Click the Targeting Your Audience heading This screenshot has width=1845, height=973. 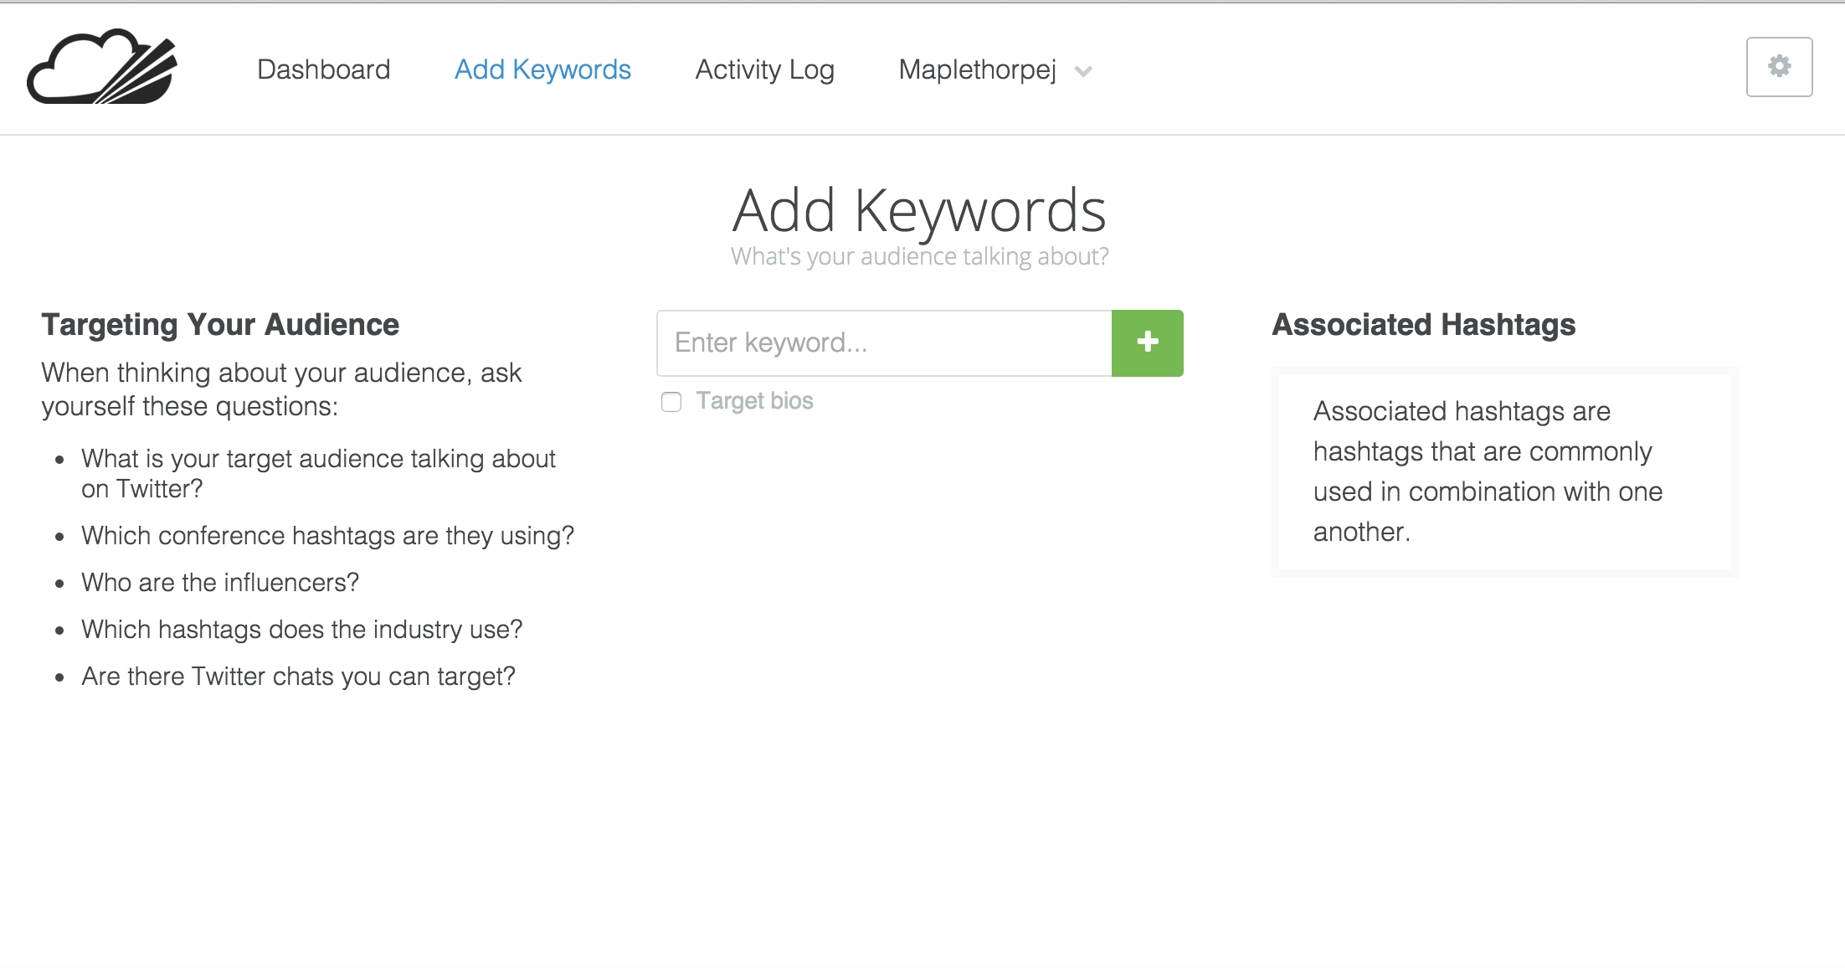[x=220, y=325]
